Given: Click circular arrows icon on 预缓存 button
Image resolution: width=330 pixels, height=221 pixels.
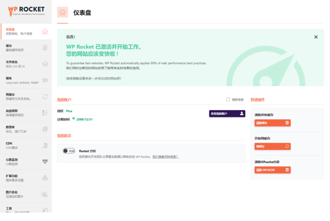Looking at the screenshot, I should pyautogui.click(x=287, y=146).
